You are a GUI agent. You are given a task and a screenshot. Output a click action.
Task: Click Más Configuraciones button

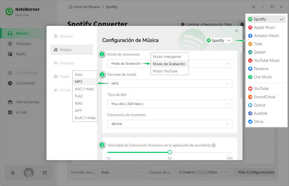point(254,172)
